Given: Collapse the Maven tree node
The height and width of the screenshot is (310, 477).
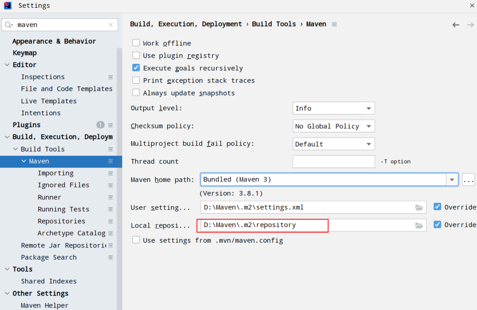Looking at the screenshot, I should tap(24, 161).
